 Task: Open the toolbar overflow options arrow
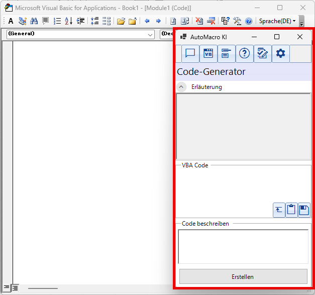301,21
